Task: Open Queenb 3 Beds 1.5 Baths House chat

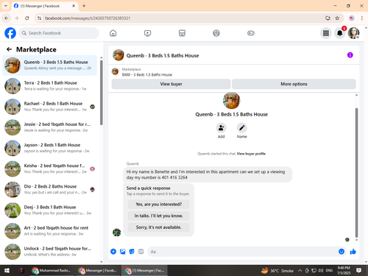Action: [x=49, y=66]
